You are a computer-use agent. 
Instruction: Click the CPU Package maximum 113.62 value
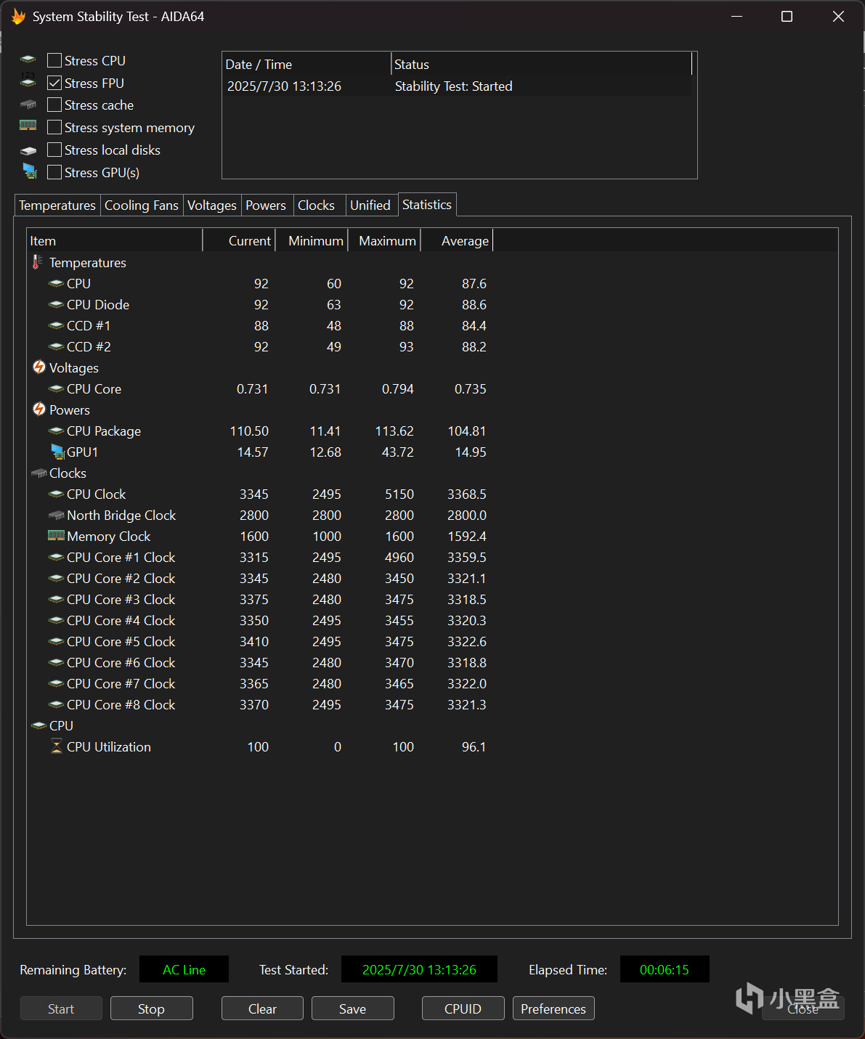pyautogui.click(x=394, y=431)
